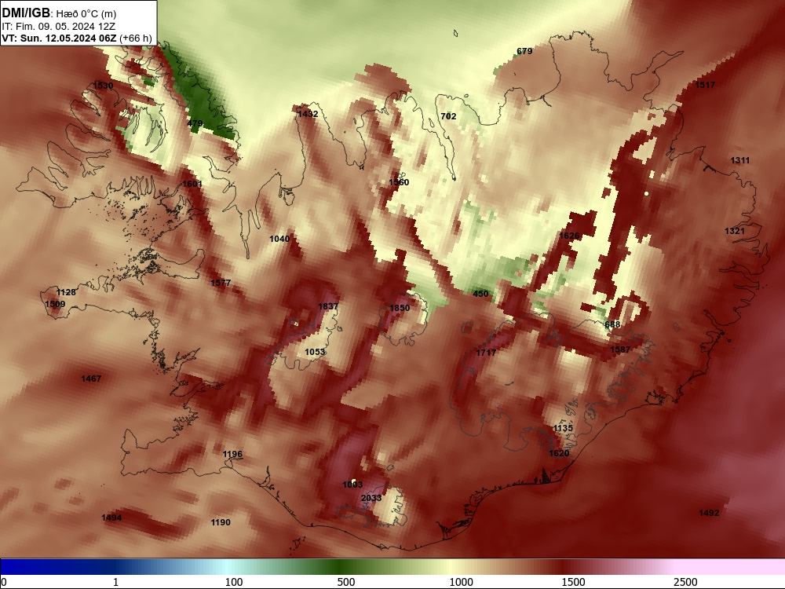Click the 479 value in the green area
This screenshot has height=589, width=785.
click(x=195, y=123)
